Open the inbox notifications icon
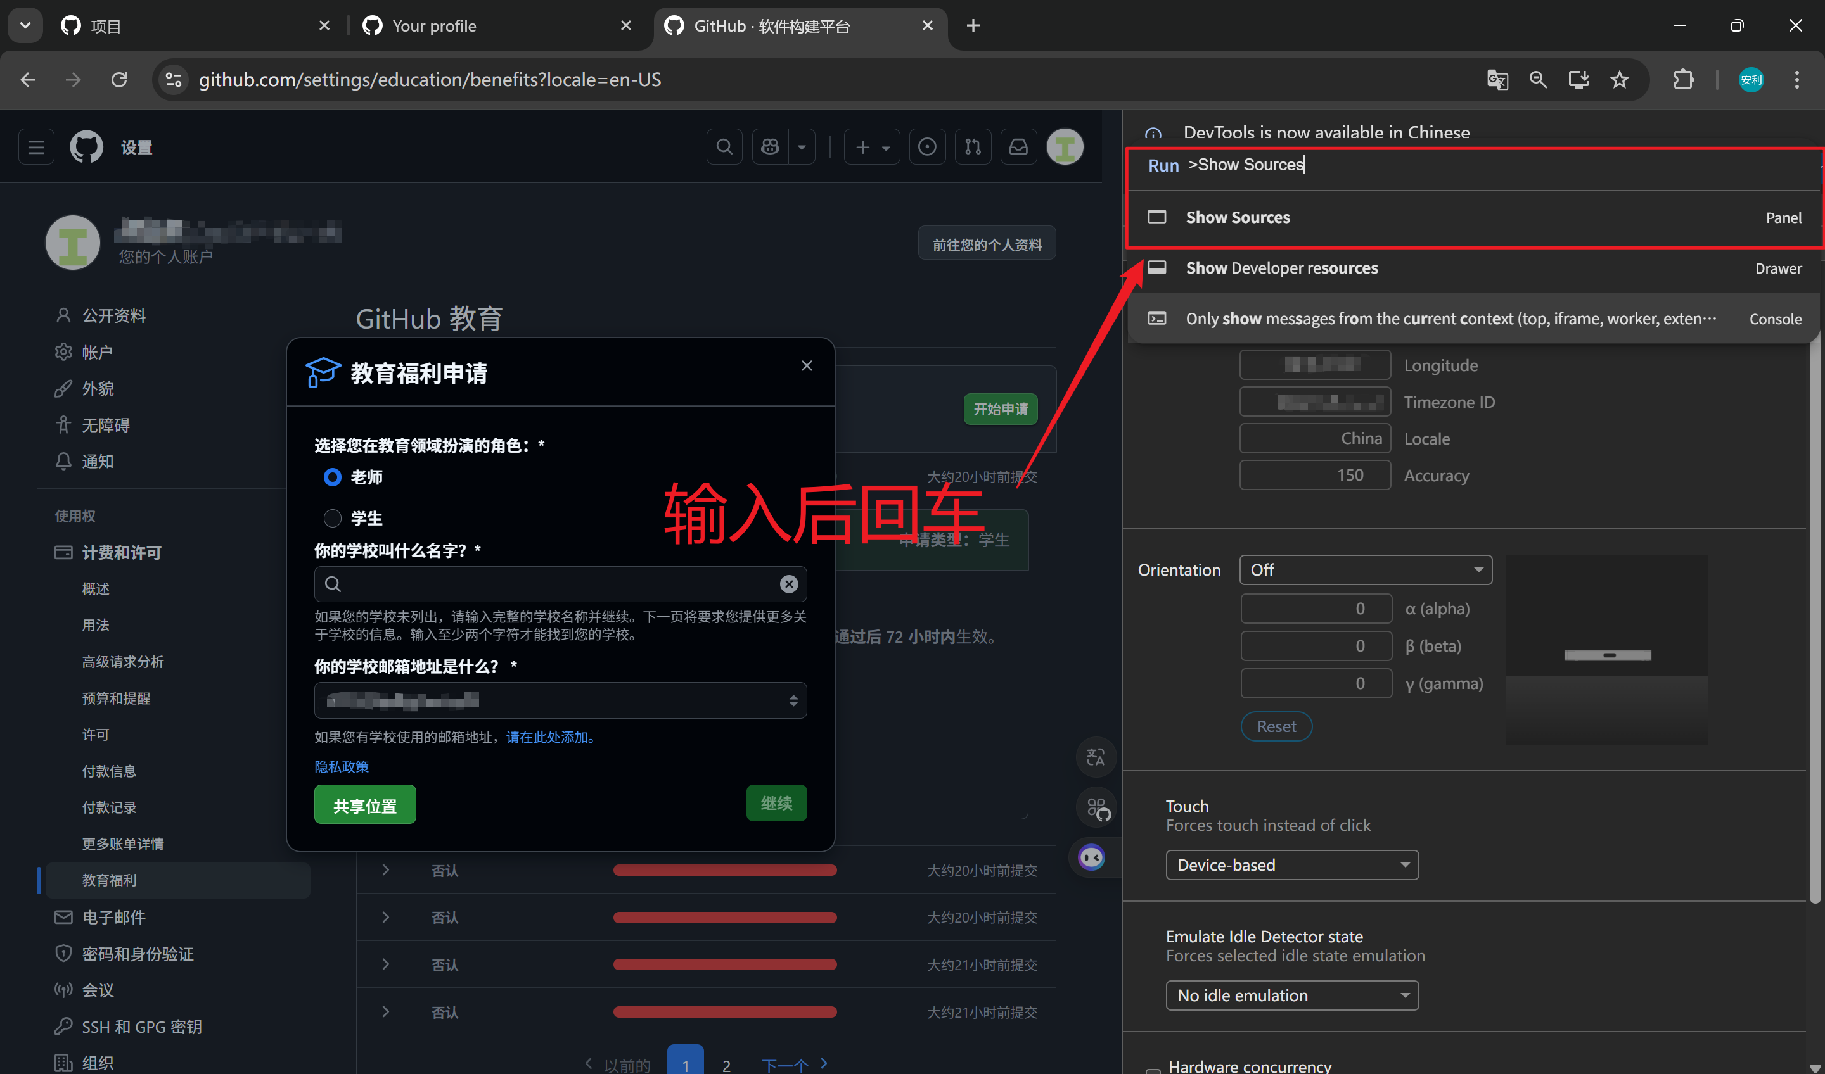 point(1018,147)
